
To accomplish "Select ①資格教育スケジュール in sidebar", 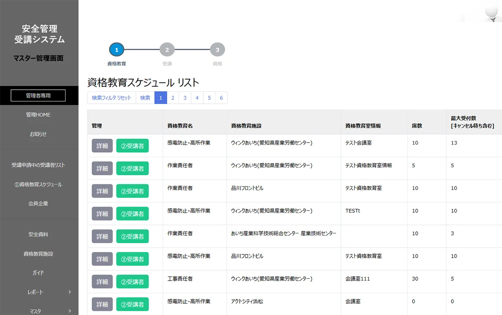I will tap(38, 185).
